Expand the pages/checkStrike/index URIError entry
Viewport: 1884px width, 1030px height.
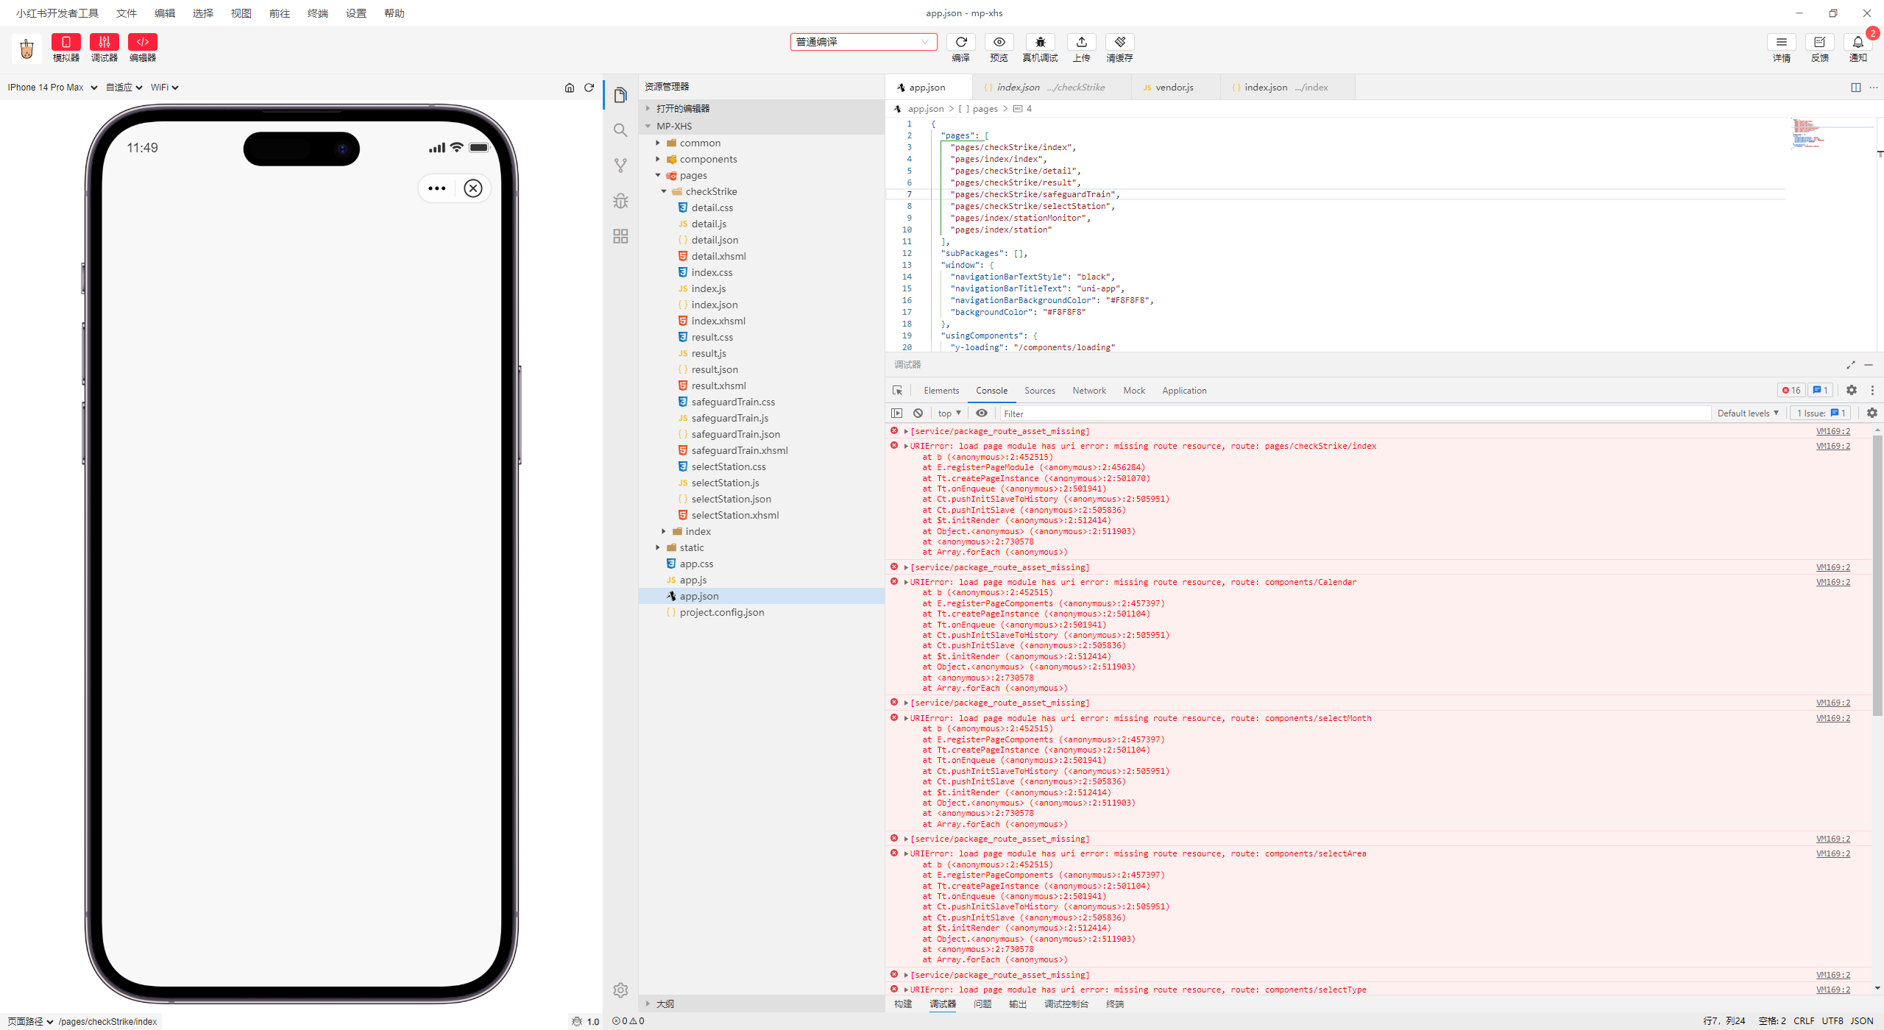pos(905,446)
